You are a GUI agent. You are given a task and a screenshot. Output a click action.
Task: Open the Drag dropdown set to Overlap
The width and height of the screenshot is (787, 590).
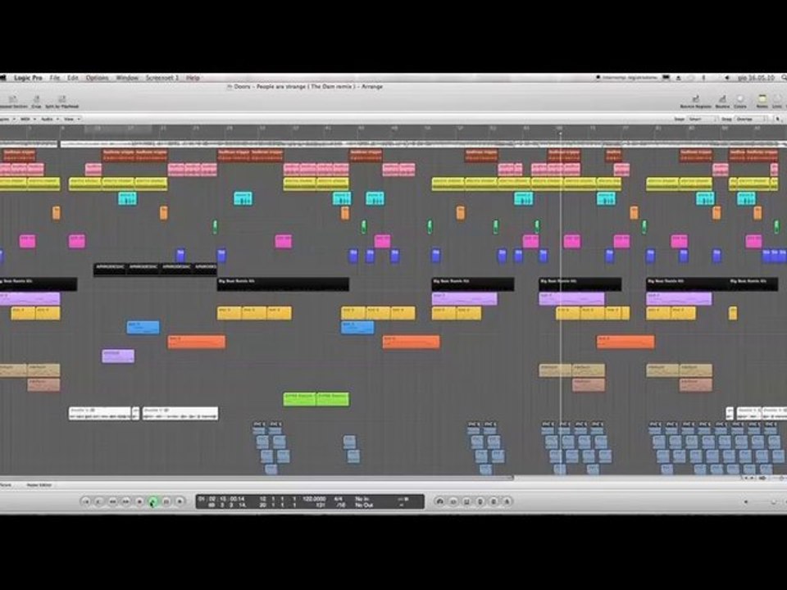pos(751,120)
